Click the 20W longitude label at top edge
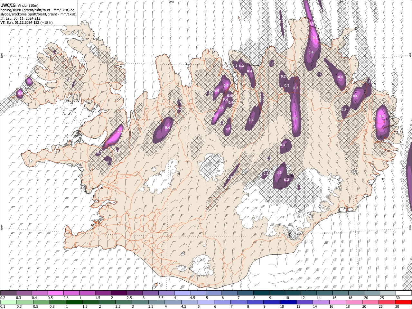 click(x=171, y=2)
